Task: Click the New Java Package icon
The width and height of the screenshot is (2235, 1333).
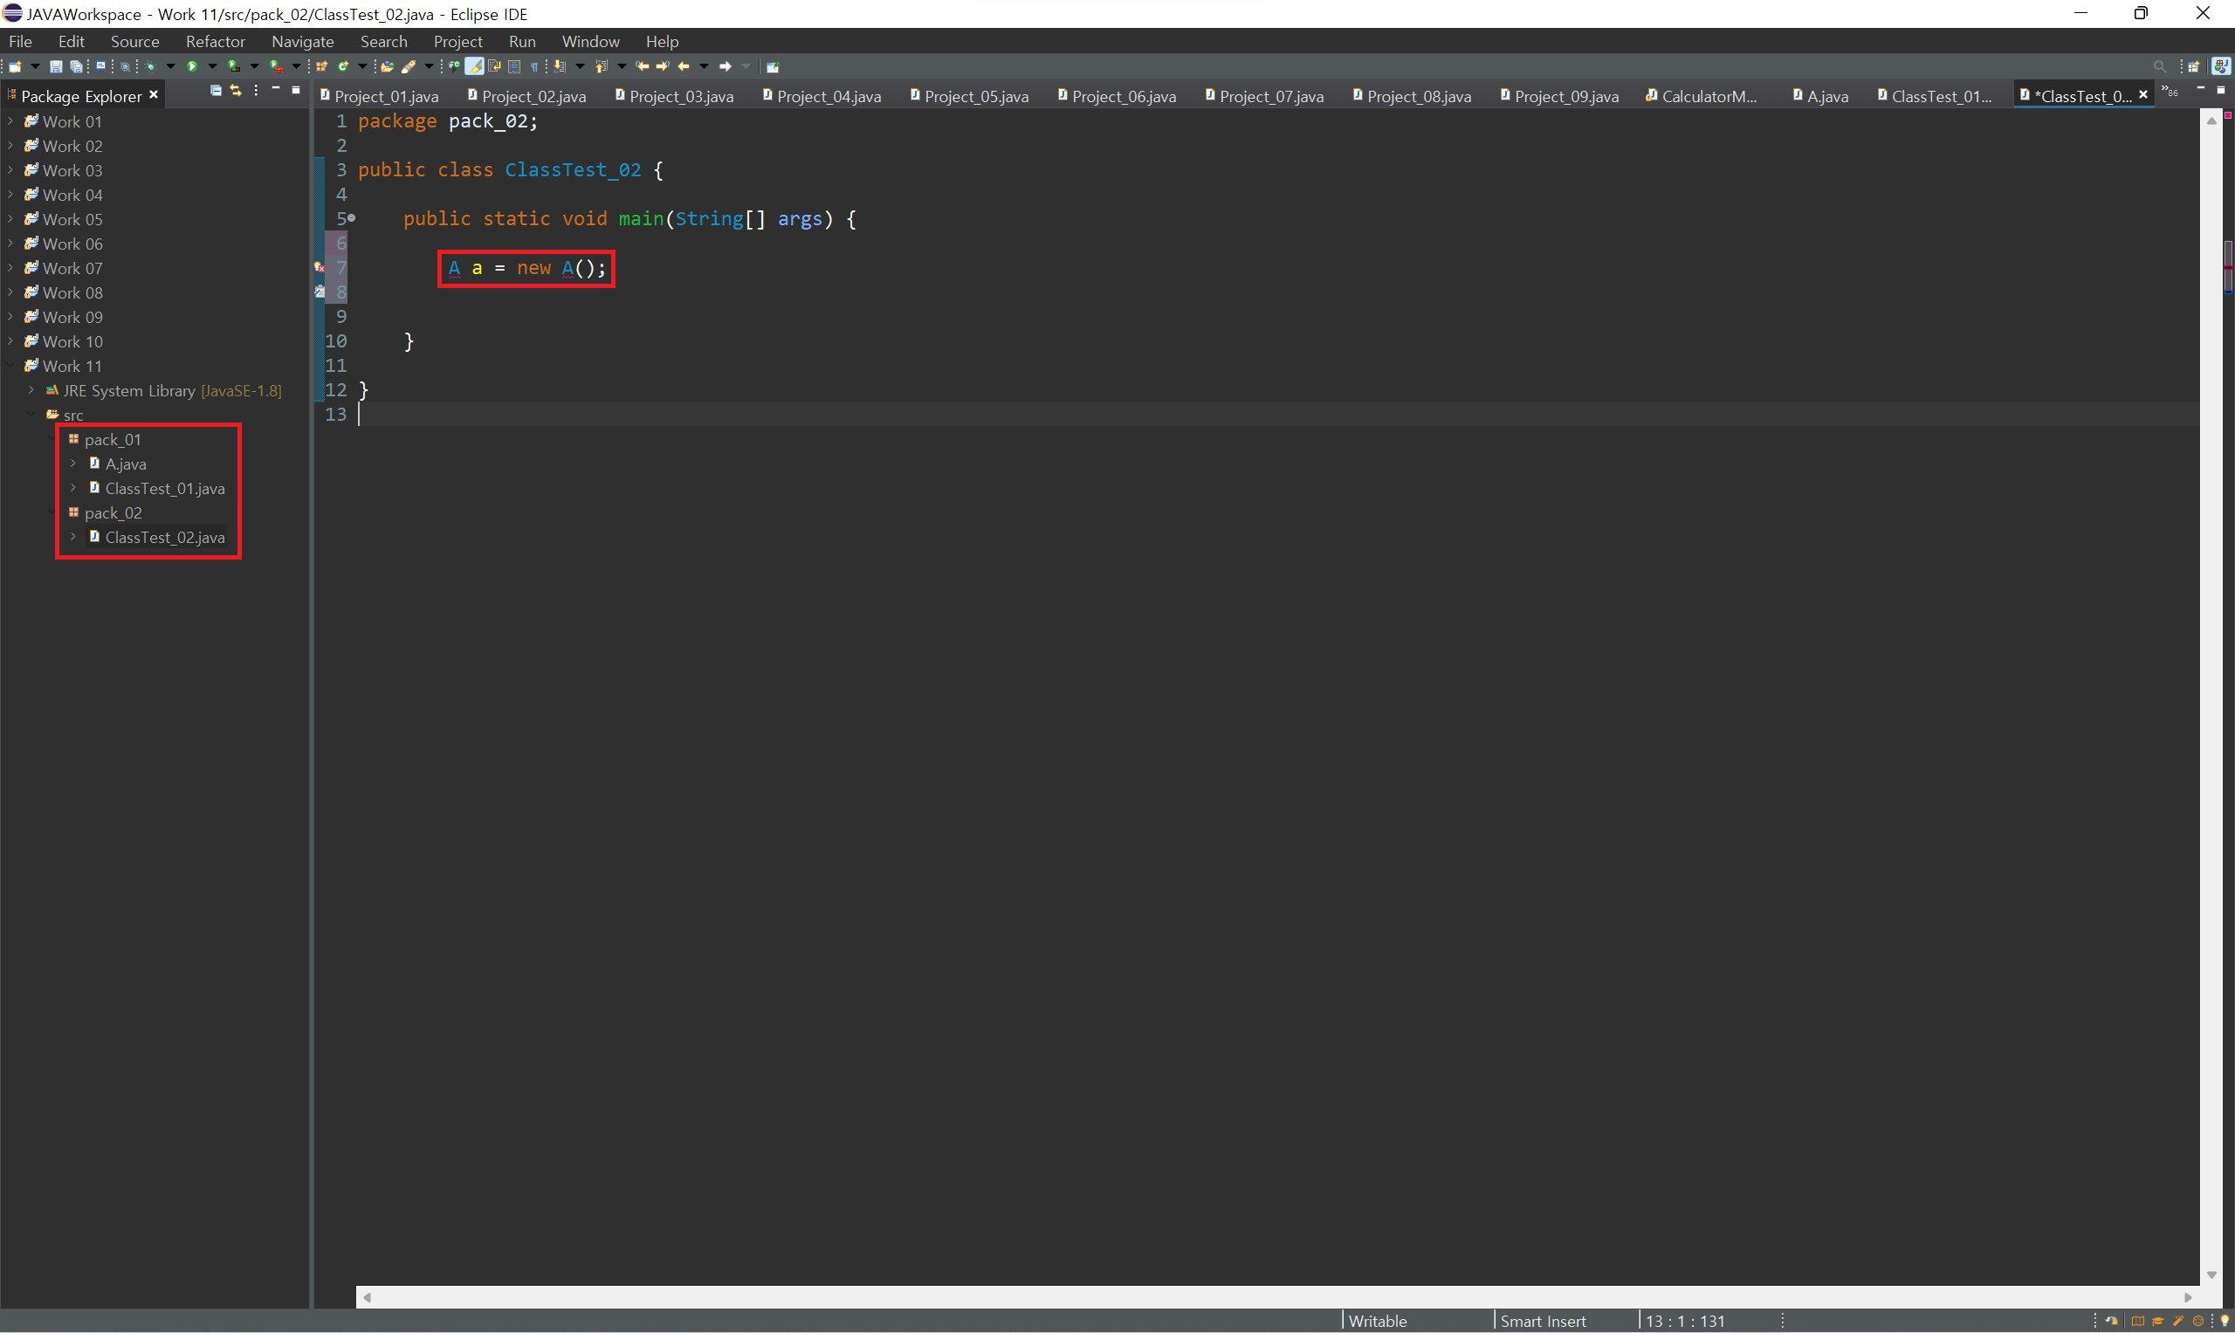Action: (x=321, y=66)
